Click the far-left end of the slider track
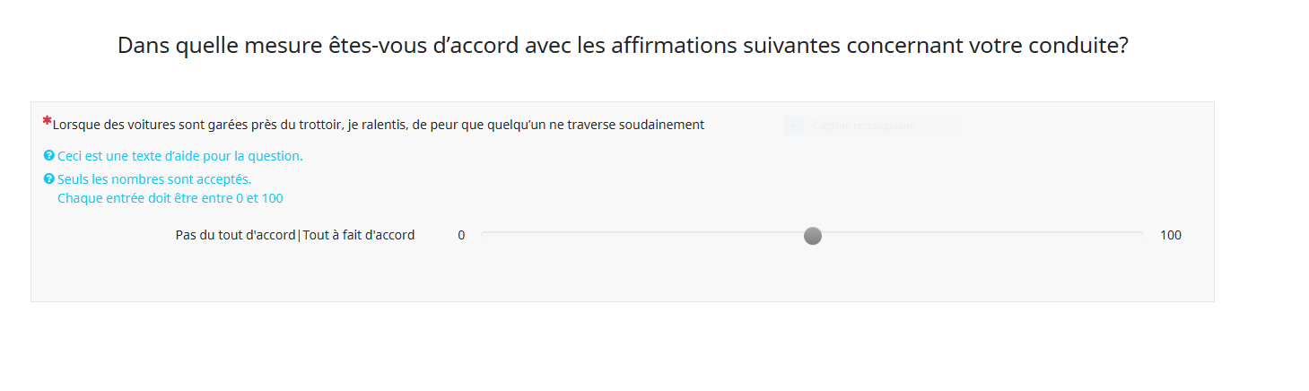This screenshot has height=391, width=1309. coord(484,235)
